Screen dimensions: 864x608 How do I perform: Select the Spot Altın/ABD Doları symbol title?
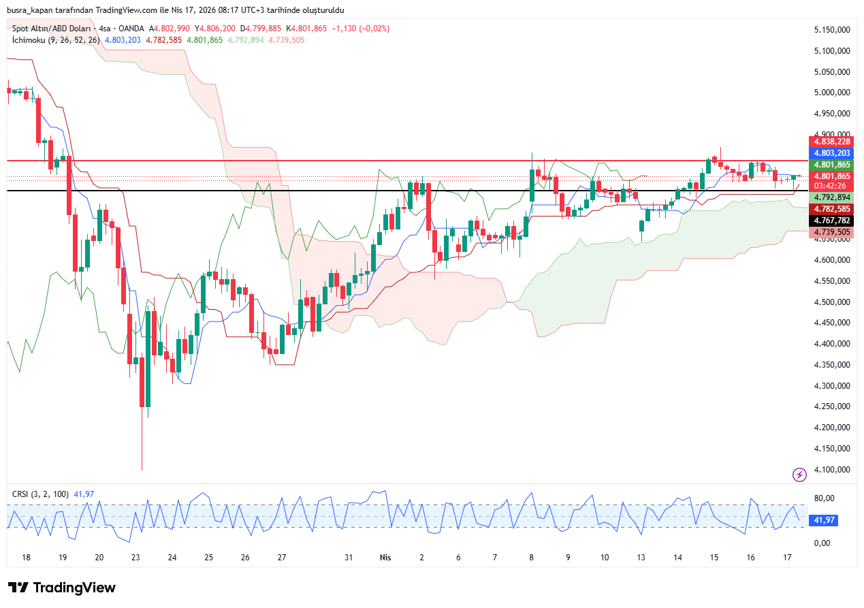click(52, 29)
